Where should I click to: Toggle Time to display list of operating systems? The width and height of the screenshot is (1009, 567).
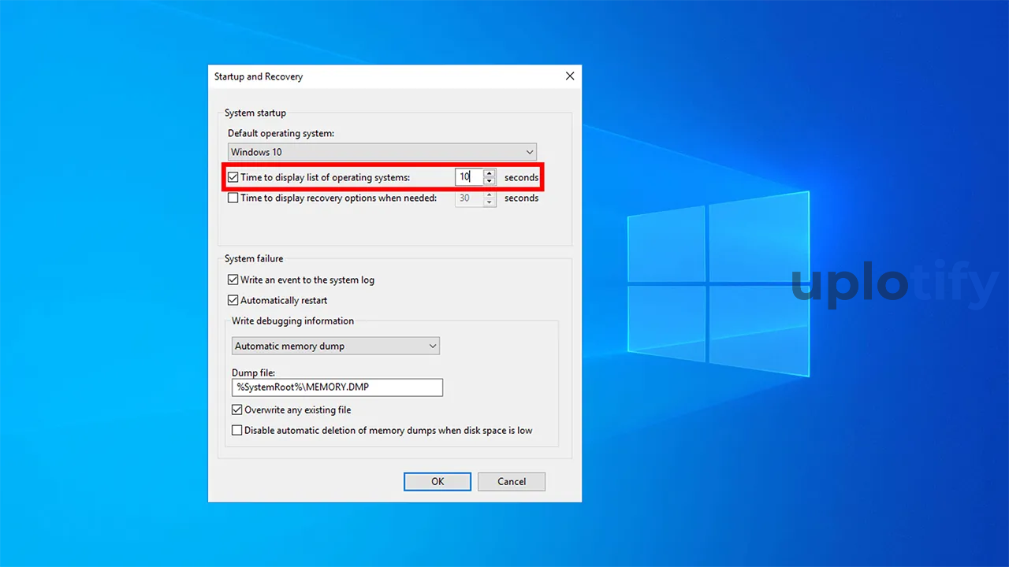233,177
